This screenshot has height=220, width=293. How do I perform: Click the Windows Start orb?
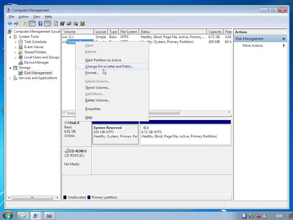point(7,215)
